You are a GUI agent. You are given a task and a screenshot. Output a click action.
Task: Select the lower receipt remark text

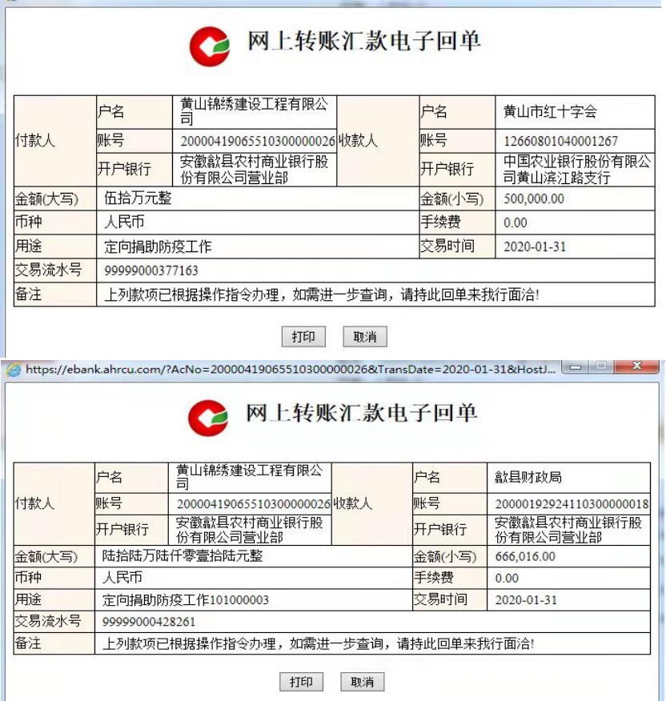point(318,643)
